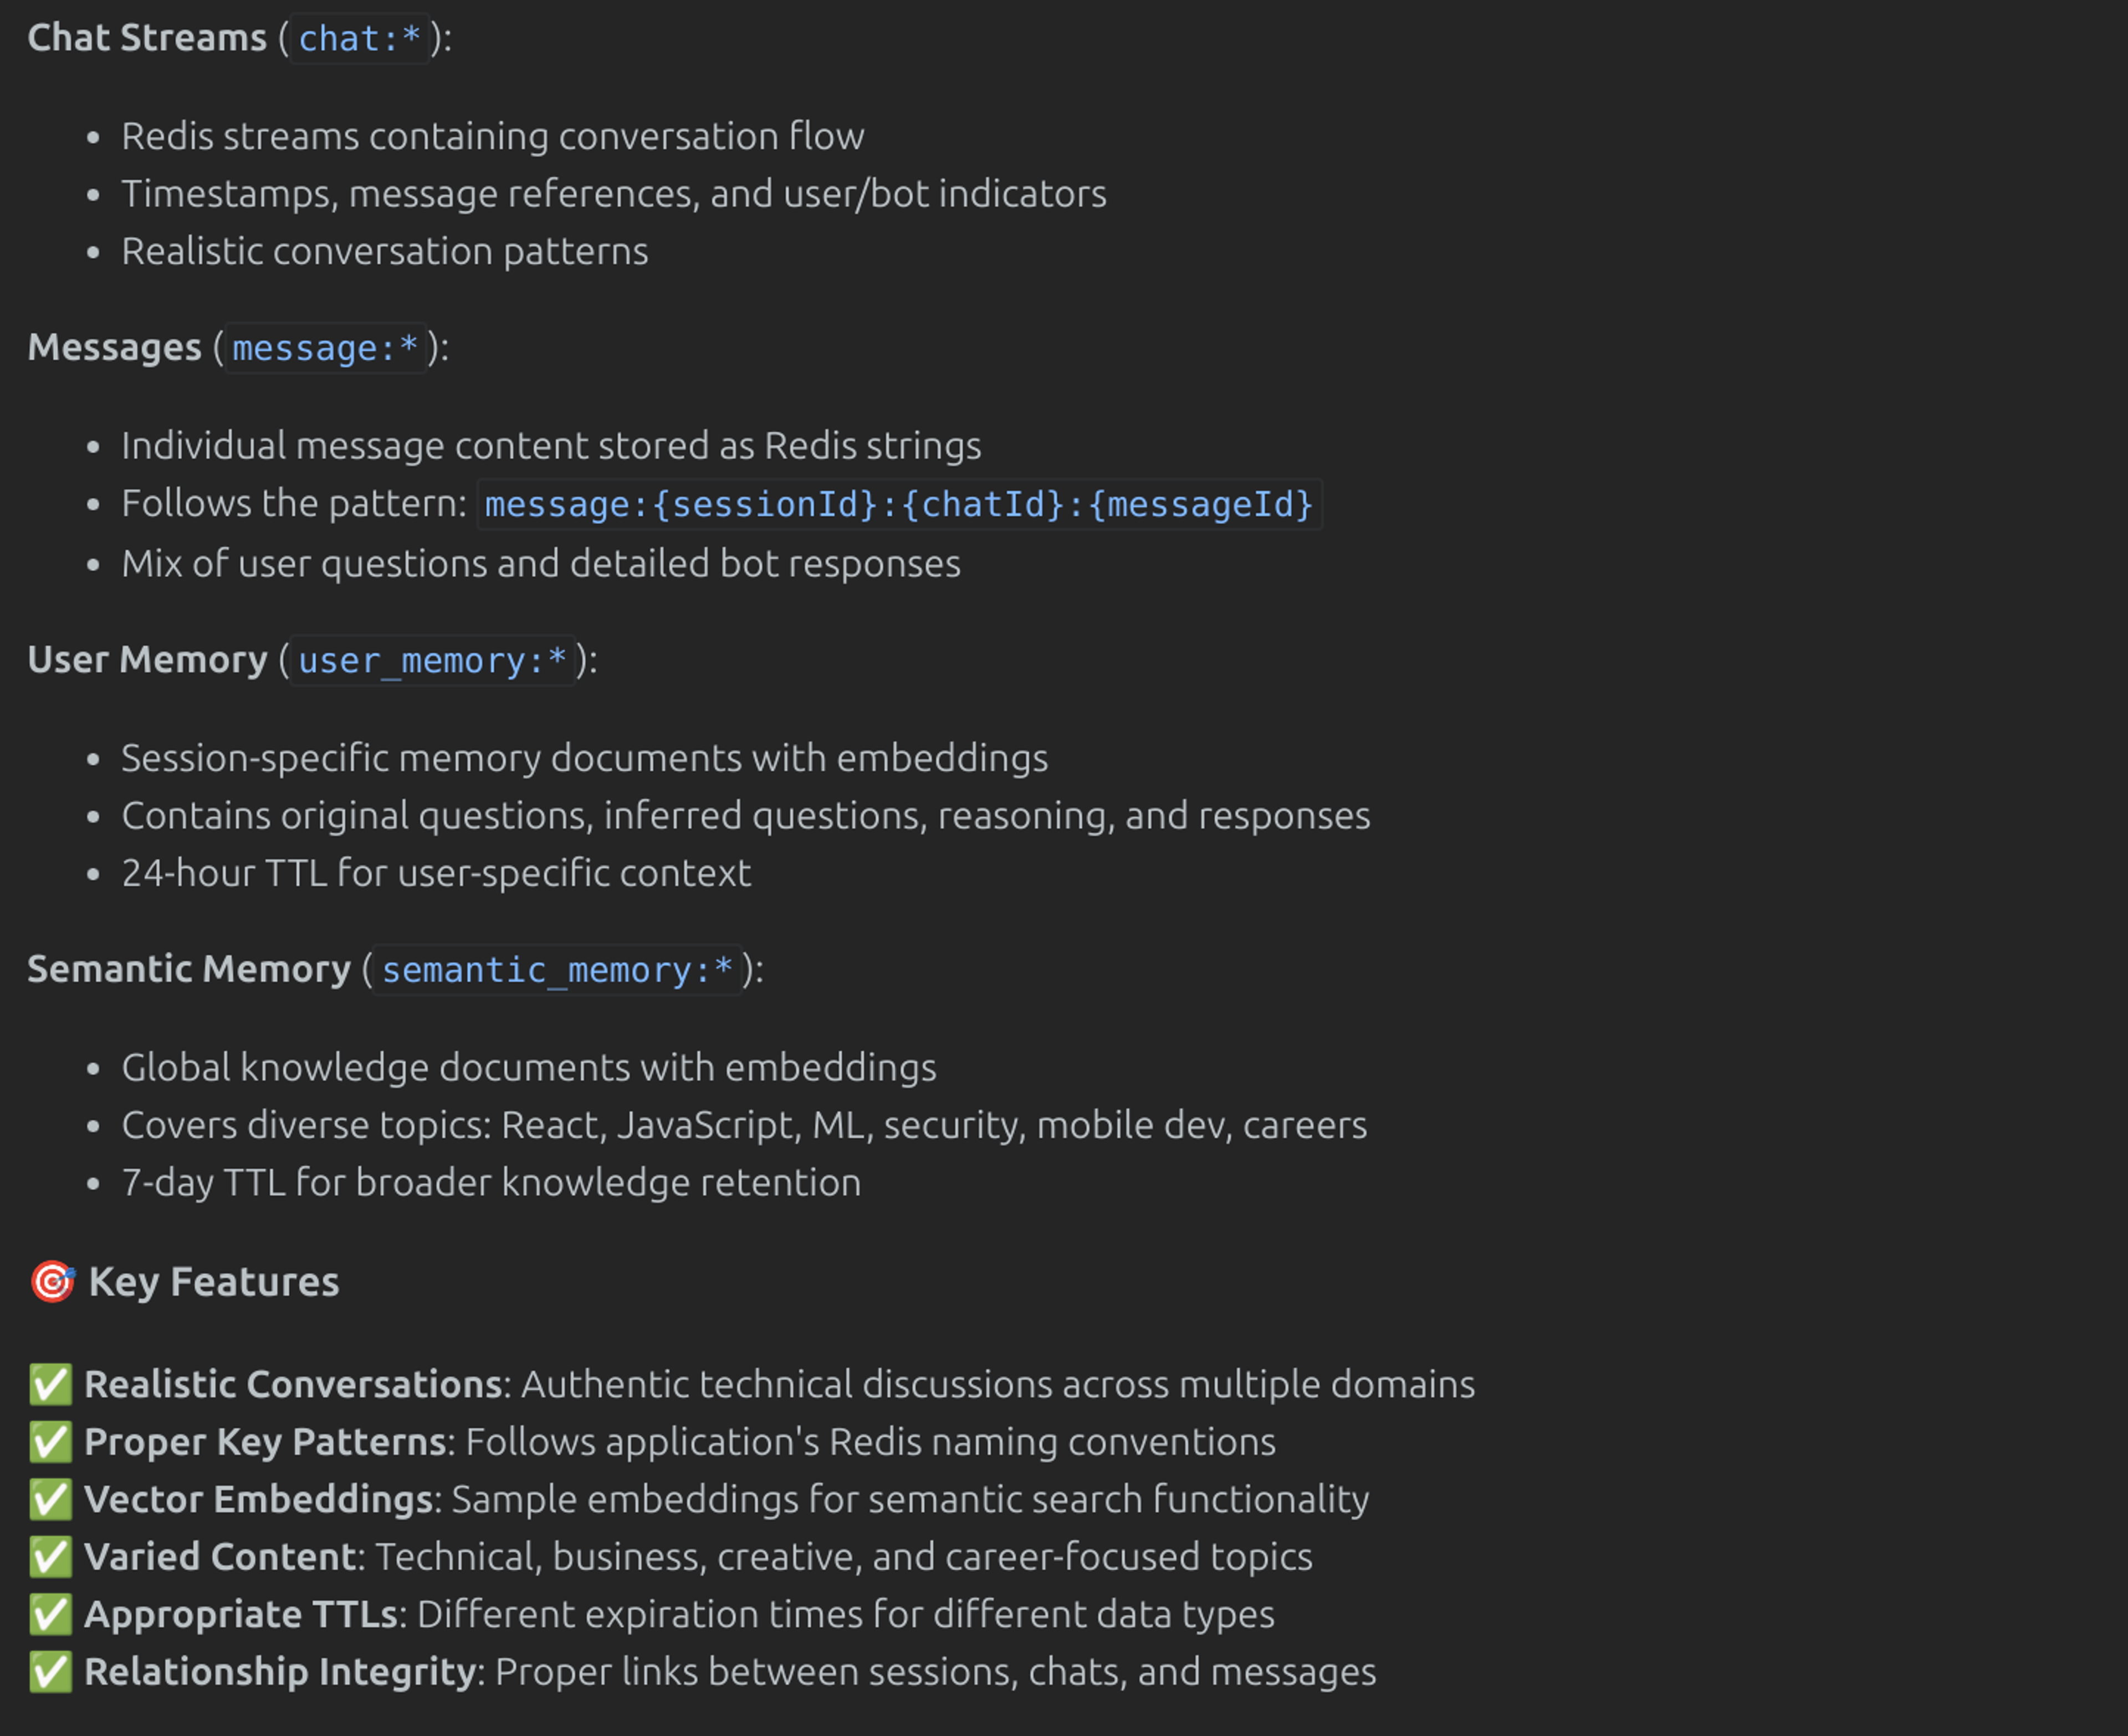Click the checkmark icon beside Varied Content
This screenshot has width=2128, height=1736.
(50, 1557)
